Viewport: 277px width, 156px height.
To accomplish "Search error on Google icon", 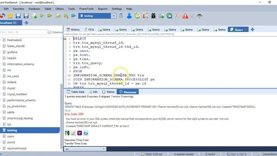I will [67, 133].
